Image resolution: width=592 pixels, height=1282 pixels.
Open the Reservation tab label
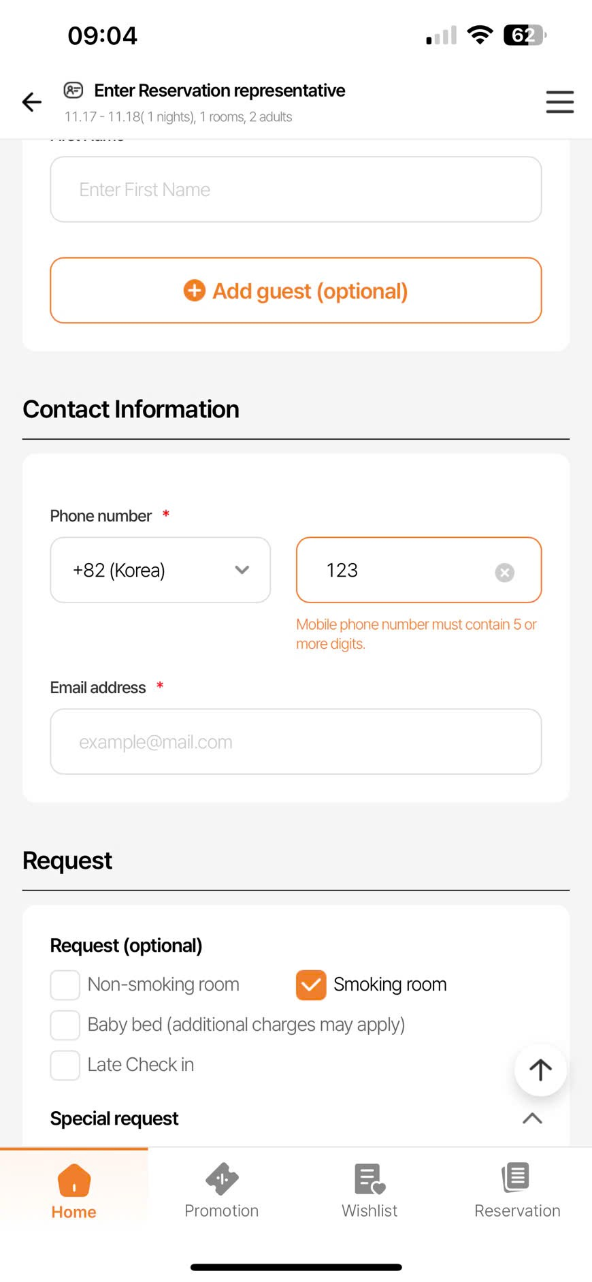[x=517, y=1211]
